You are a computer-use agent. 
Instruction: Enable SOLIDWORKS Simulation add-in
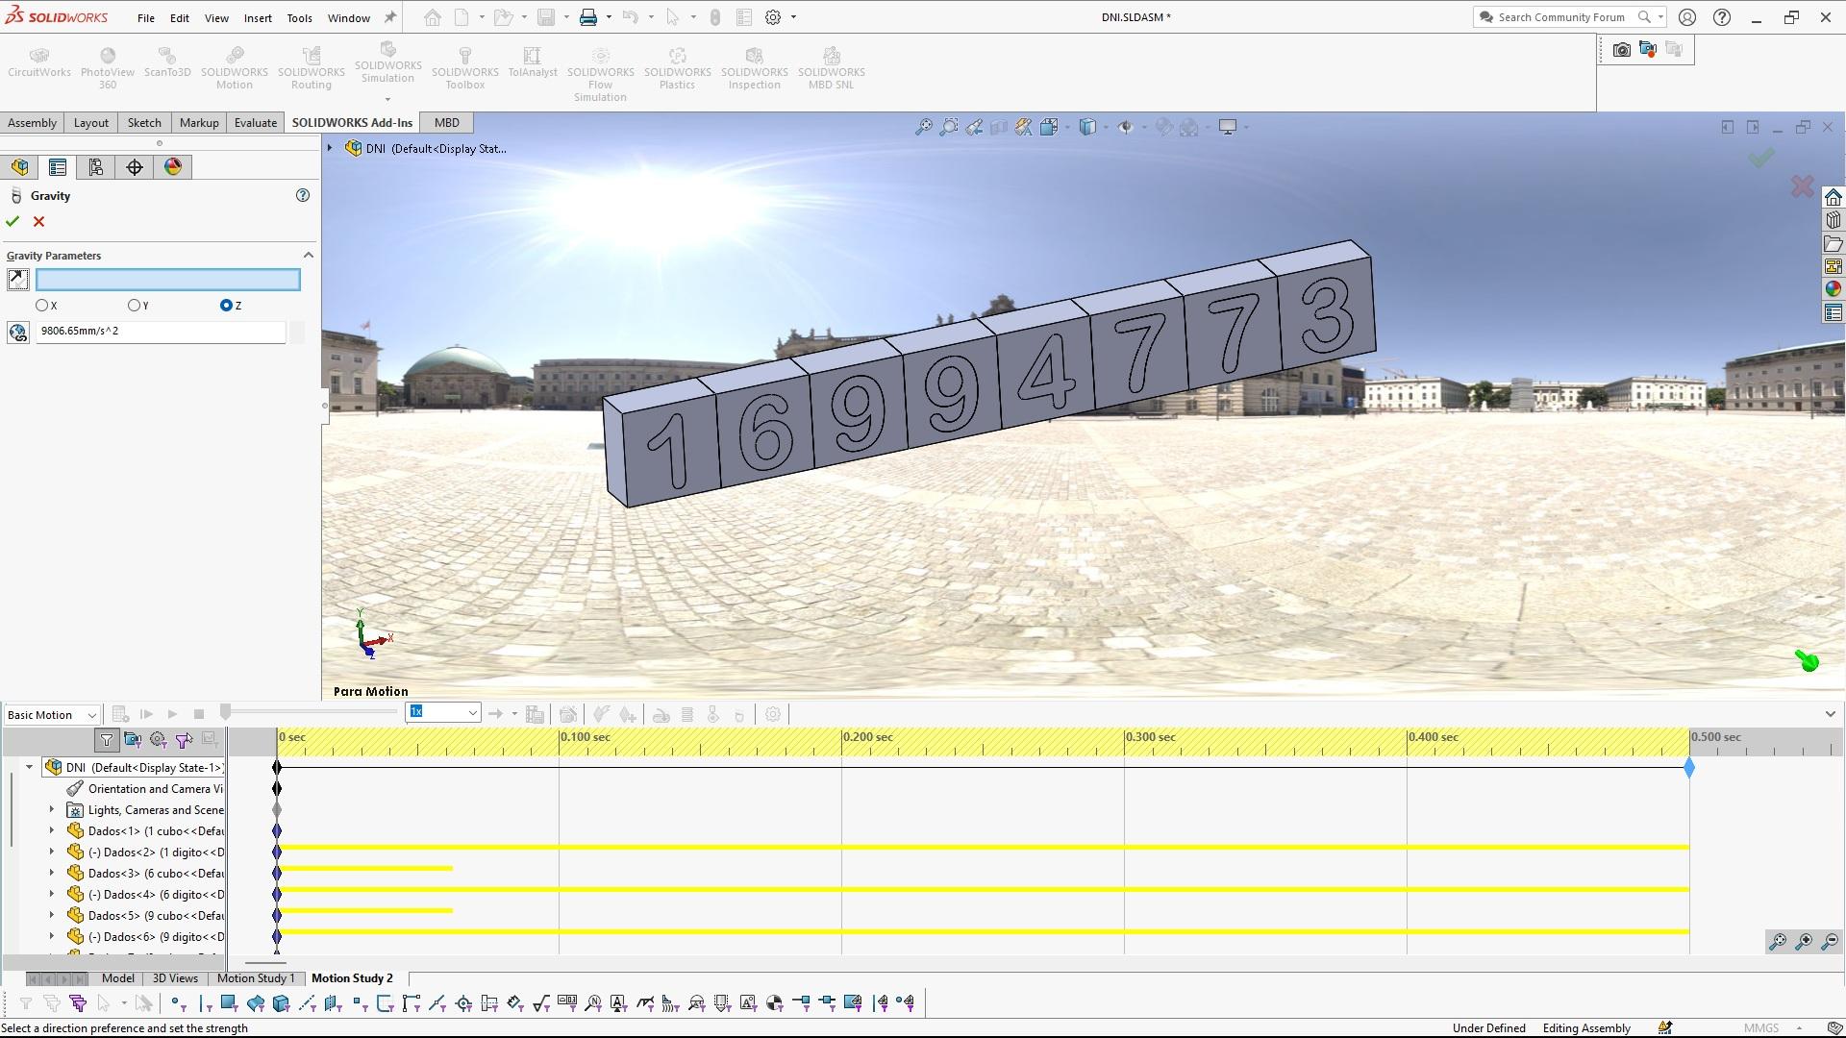coord(388,63)
